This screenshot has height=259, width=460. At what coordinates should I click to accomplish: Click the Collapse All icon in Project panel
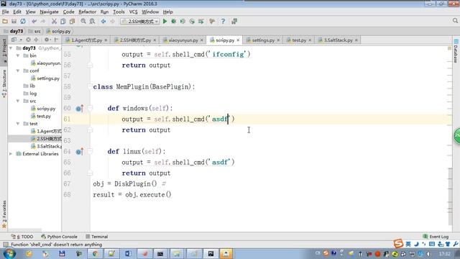[x=36, y=40]
